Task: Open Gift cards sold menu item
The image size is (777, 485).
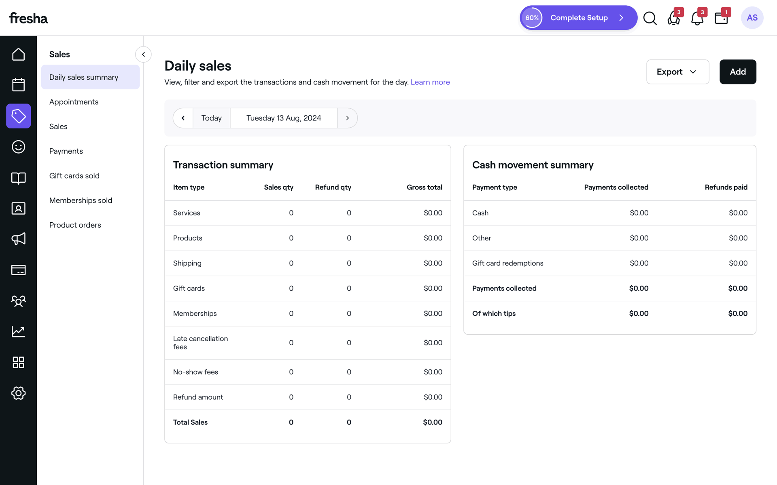Action: click(90, 176)
